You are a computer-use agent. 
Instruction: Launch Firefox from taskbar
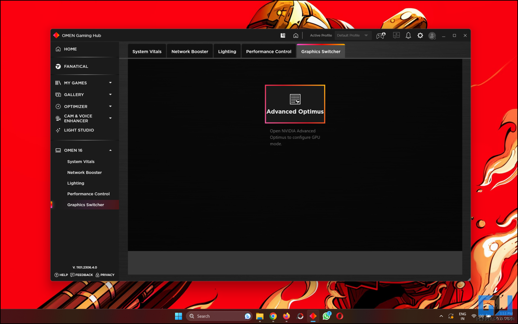tap(286, 316)
